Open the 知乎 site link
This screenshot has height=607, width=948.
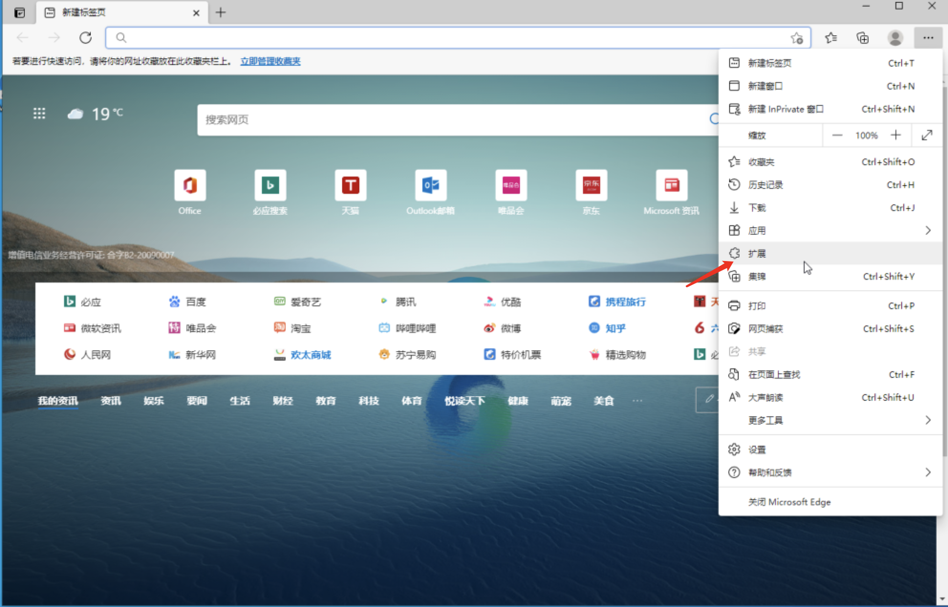tap(615, 328)
